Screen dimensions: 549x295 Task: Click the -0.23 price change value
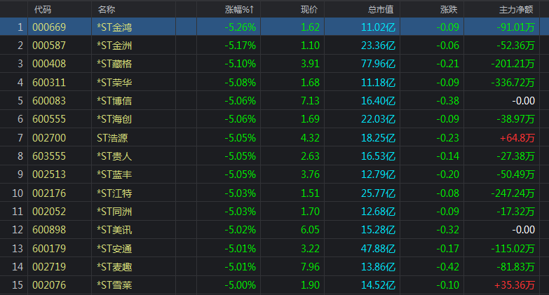point(447,138)
